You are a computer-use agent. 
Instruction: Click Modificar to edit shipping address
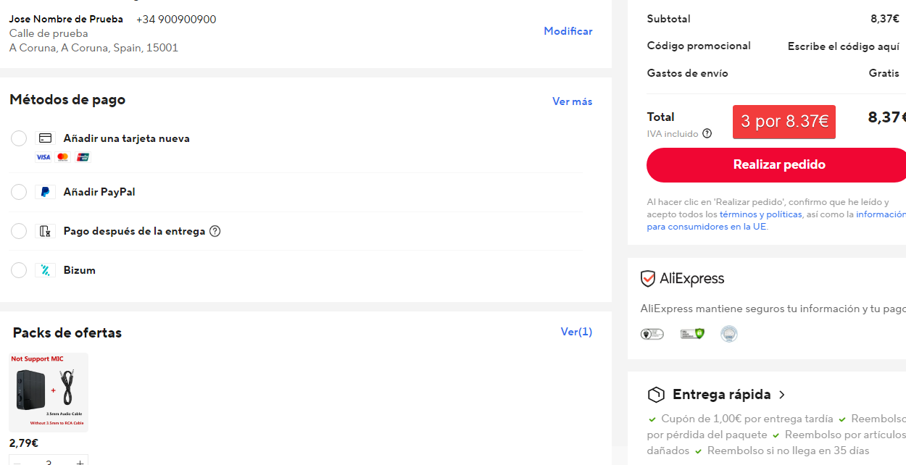click(568, 31)
